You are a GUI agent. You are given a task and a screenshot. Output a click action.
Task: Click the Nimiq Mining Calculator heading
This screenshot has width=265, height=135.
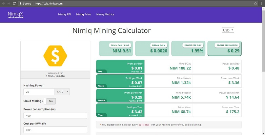click(x=112, y=31)
